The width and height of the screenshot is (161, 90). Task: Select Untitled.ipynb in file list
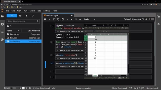point(23,41)
